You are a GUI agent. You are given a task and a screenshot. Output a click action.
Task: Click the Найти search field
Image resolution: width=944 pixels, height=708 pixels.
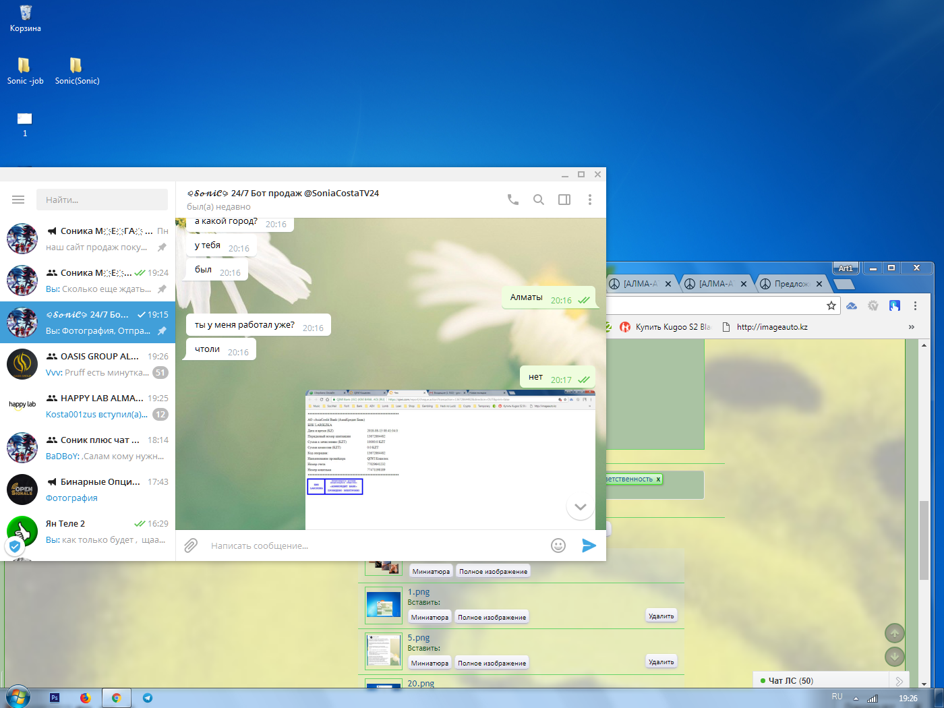[x=102, y=200]
